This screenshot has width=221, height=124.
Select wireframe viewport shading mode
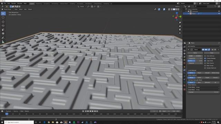(x=172, y=9)
